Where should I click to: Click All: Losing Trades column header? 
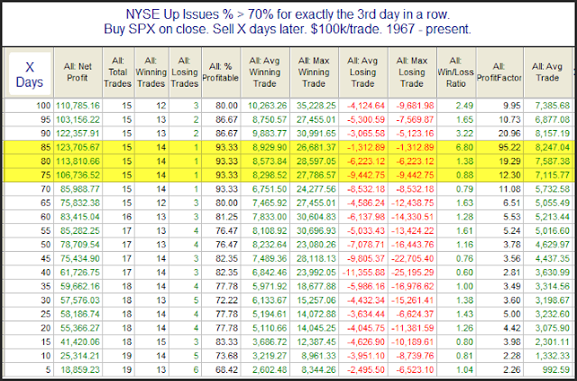(184, 72)
